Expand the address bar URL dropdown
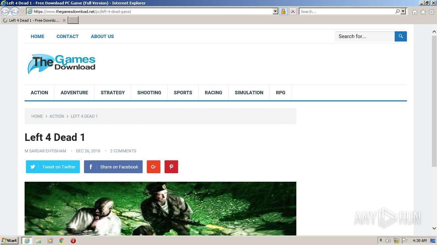Image resolution: width=437 pixels, height=245 pixels. coord(276,12)
